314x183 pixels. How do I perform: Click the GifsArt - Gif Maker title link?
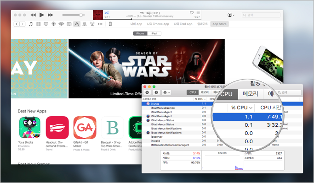(81, 144)
